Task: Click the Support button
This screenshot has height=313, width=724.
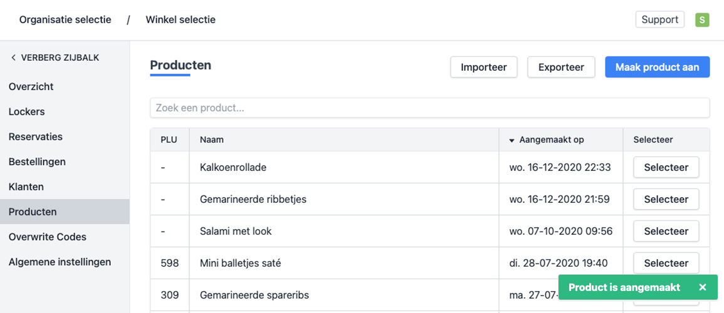Action: click(x=659, y=20)
